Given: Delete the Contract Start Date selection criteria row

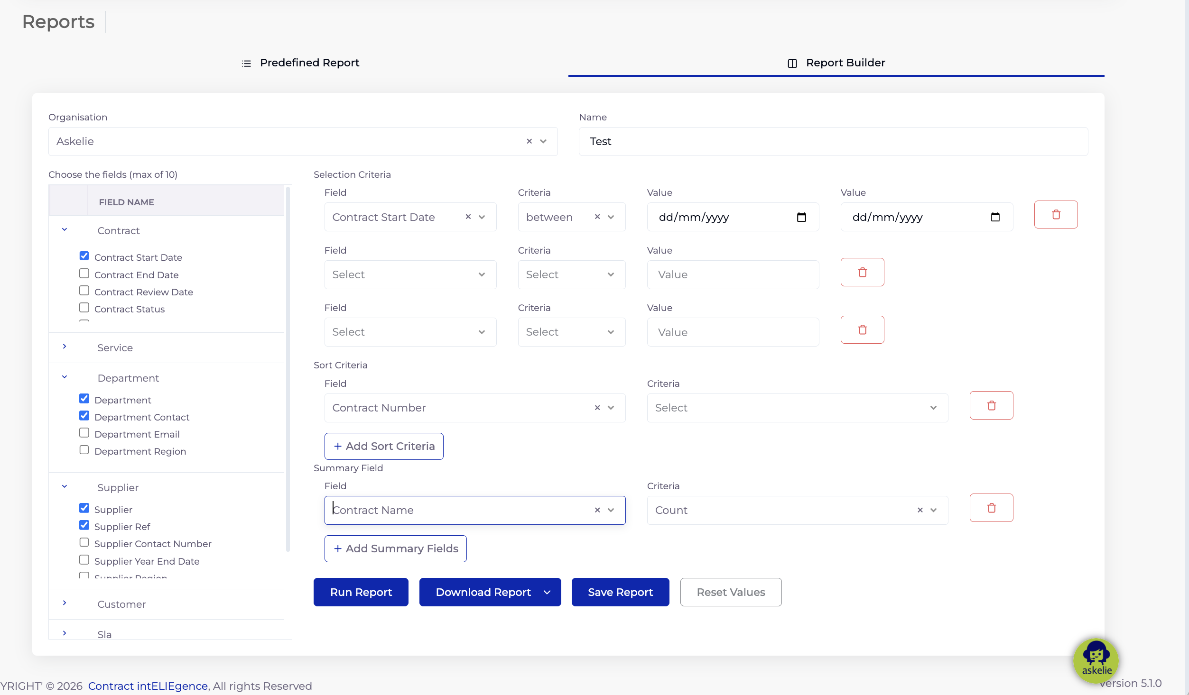Looking at the screenshot, I should [x=1056, y=215].
